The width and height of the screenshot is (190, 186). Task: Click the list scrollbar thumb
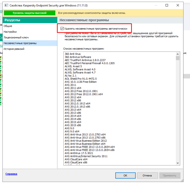pyautogui.click(x=178, y=58)
